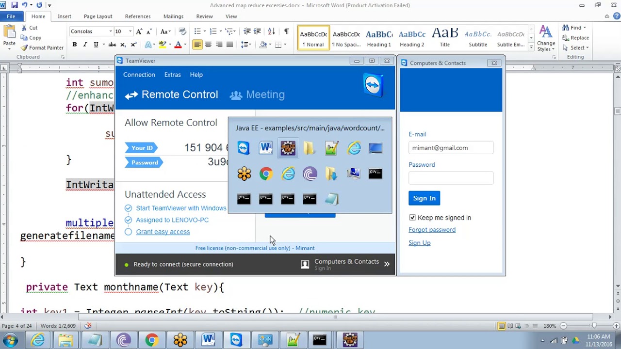Viewport: 621px width, 349px height.
Task: Apply strikethrough formatting in Word
Action: pos(112,45)
